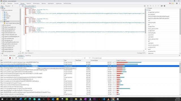Open the Windows Start menu
The image size is (181, 101).
(2, 99)
